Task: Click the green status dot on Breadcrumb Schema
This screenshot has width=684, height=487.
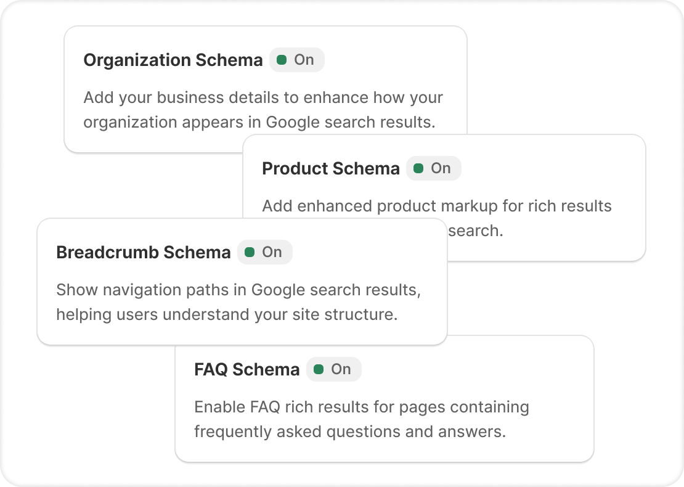Action: click(250, 252)
